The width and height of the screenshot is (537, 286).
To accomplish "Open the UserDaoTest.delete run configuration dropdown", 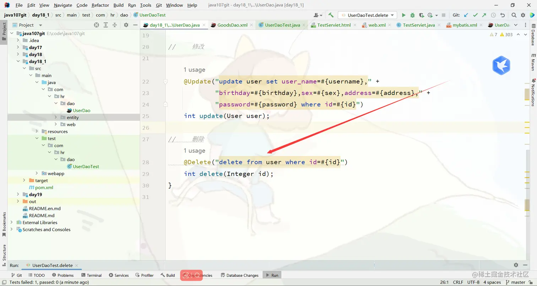I will 368,15.
